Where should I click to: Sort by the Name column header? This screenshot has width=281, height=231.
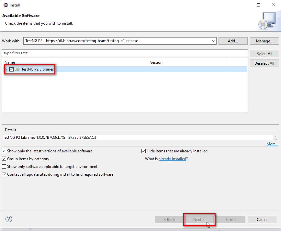pos(75,62)
